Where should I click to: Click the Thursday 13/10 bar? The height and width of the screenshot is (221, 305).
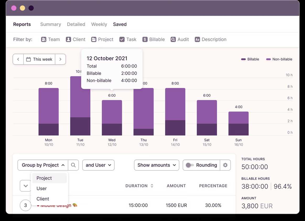tap(144, 112)
